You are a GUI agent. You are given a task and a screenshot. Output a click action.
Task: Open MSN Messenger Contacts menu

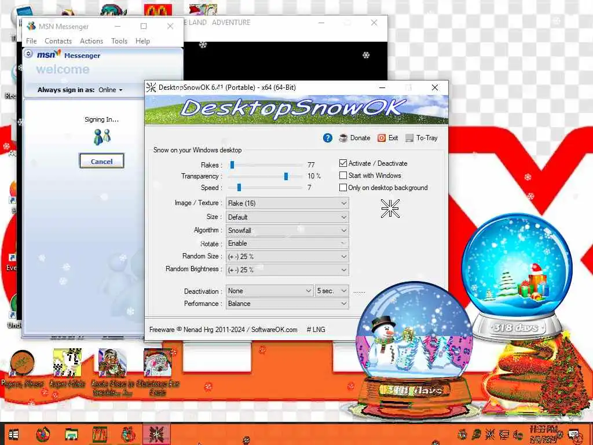click(58, 41)
